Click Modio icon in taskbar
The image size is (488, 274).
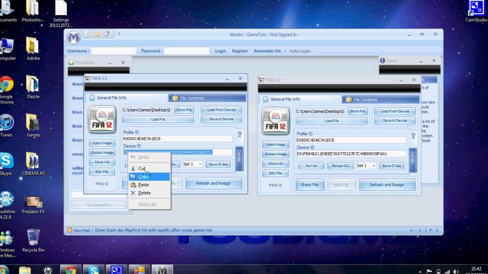163,270
